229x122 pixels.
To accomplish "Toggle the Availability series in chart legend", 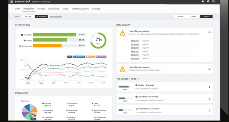I will [101, 56].
